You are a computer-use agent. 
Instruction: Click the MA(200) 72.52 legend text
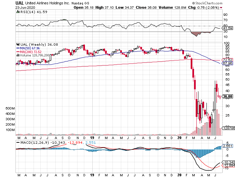click(x=31, y=52)
